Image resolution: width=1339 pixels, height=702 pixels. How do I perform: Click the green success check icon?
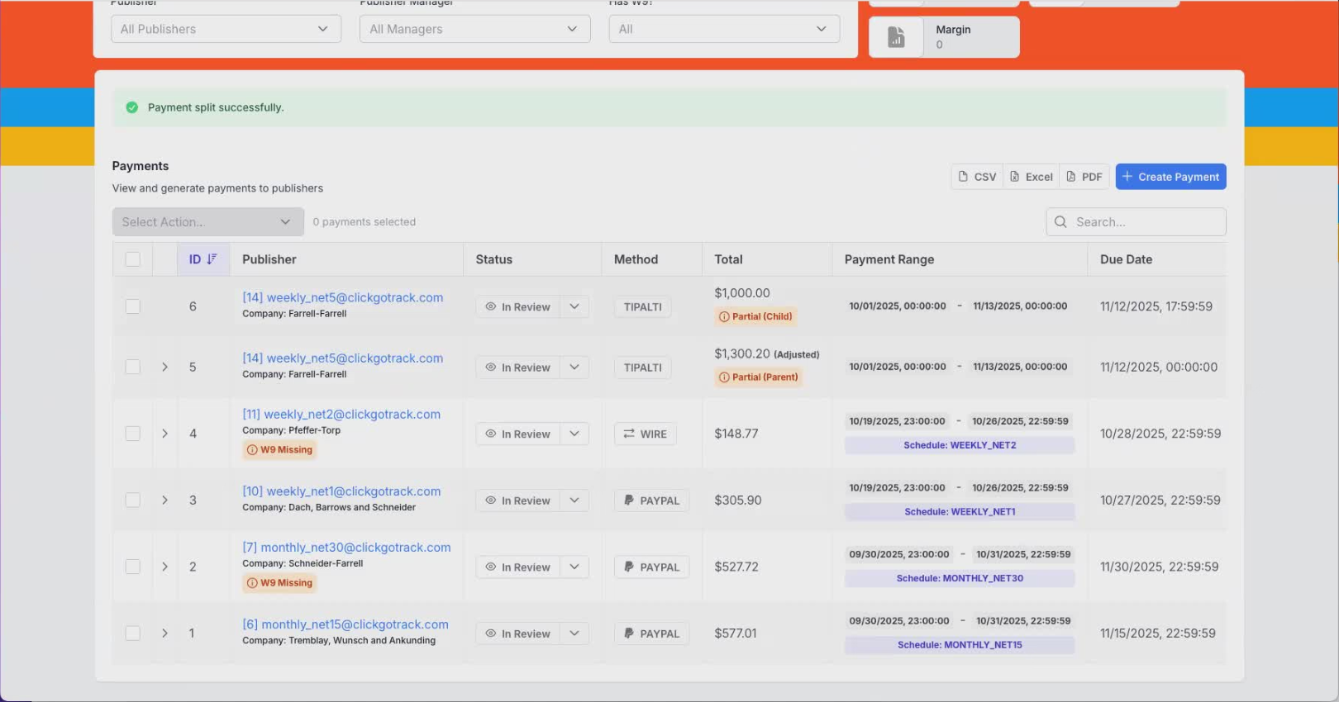coord(132,107)
